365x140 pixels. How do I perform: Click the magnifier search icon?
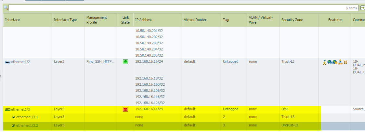[6, 8]
